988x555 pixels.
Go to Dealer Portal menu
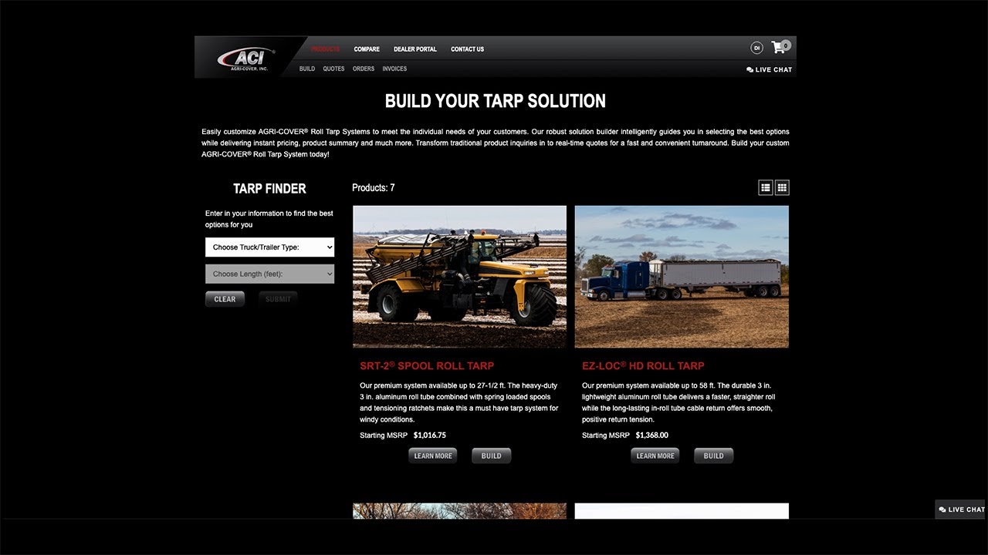[415, 49]
